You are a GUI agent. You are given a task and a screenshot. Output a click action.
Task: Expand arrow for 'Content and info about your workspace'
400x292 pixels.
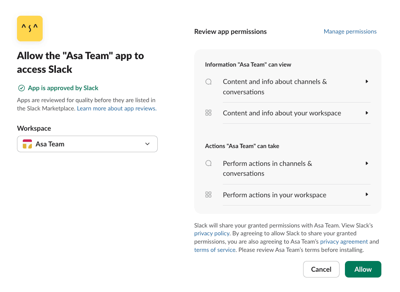point(367,113)
